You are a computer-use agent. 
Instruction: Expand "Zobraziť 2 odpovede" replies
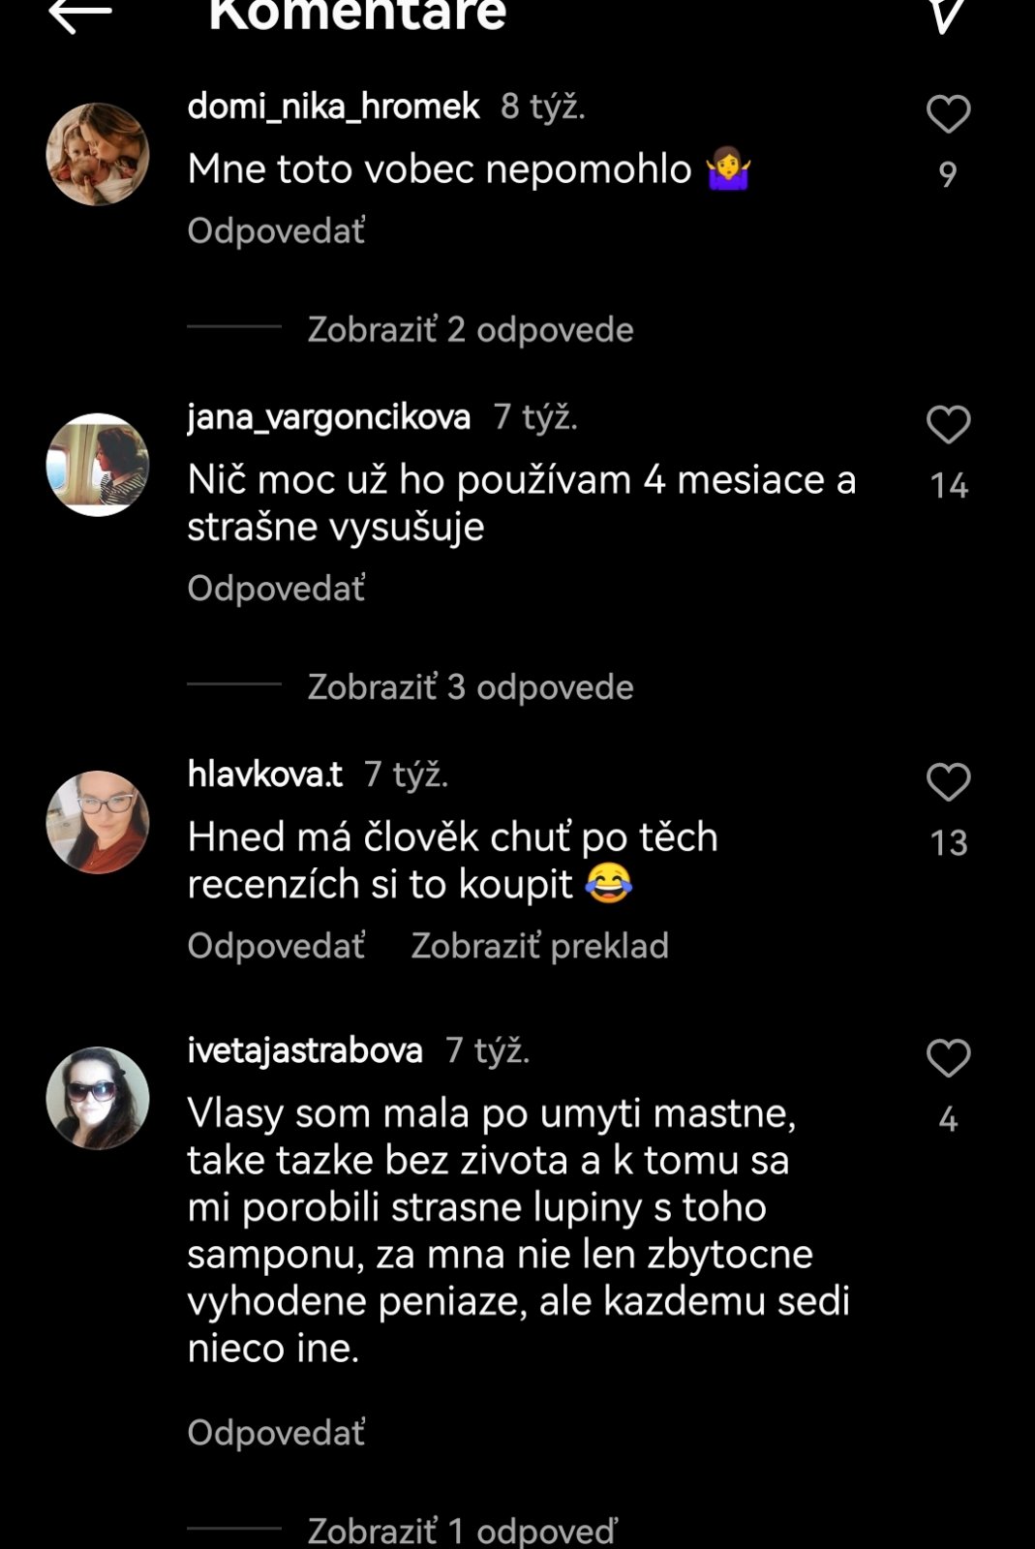tap(471, 330)
